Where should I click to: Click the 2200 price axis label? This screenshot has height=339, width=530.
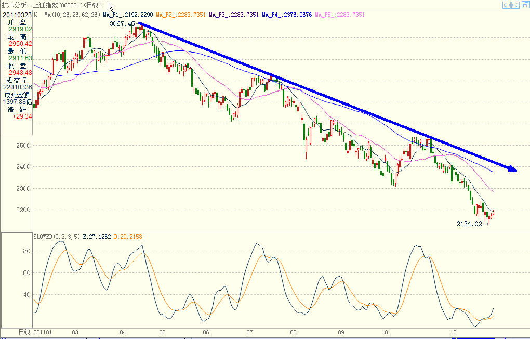coord(23,210)
